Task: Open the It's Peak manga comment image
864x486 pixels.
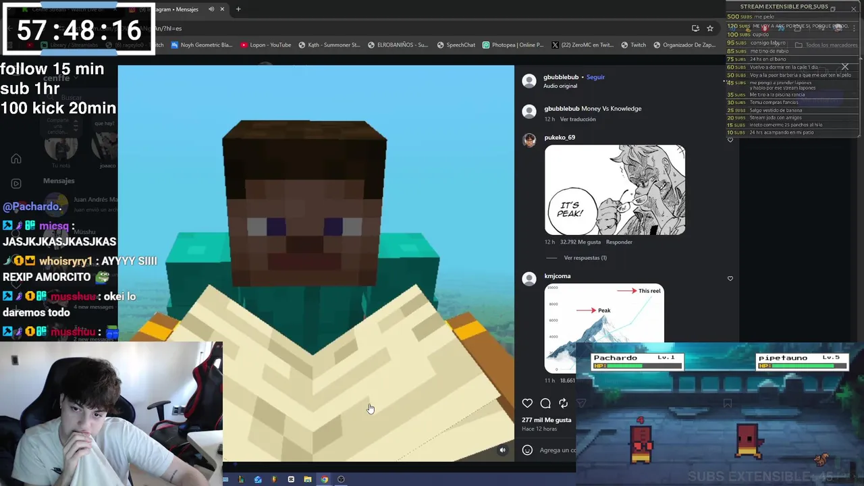Action: coord(615,190)
